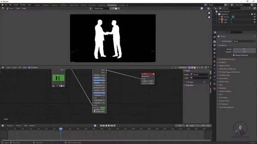Select the Light object in the outliner

click(225, 22)
